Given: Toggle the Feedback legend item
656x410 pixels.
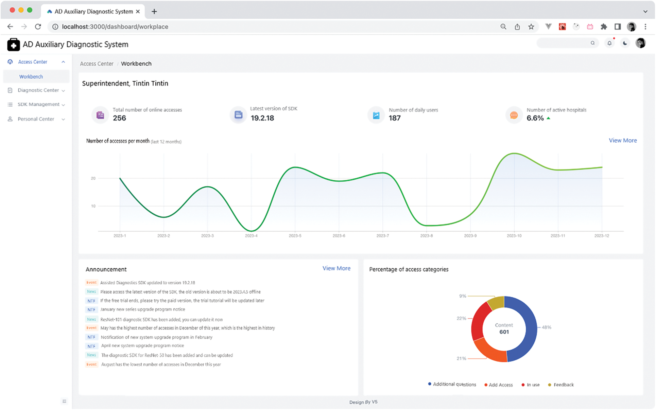Looking at the screenshot, I should click(561, 385).
